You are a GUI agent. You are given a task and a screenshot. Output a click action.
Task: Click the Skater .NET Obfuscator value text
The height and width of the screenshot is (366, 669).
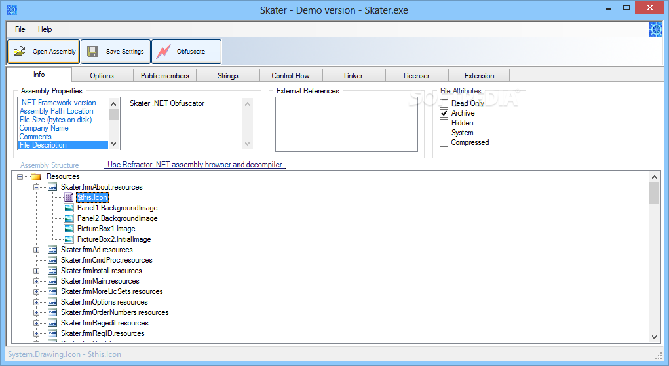click(167, 103)
